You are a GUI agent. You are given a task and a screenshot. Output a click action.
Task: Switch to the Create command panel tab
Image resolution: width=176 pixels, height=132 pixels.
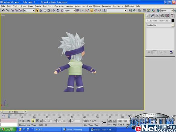click(x=147, y=16)
